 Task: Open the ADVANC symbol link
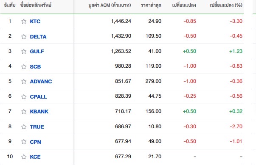[x=41, y=81]
